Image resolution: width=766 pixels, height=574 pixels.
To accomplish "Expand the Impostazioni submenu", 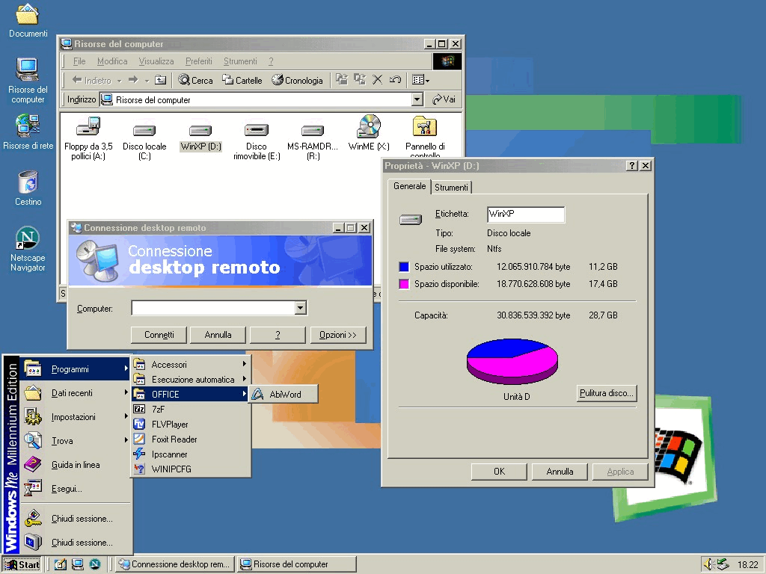I will pyautogui.click(x=76, y=417).
